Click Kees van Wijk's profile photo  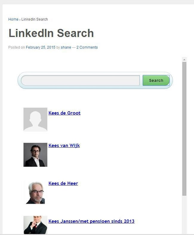pos(36,155)
